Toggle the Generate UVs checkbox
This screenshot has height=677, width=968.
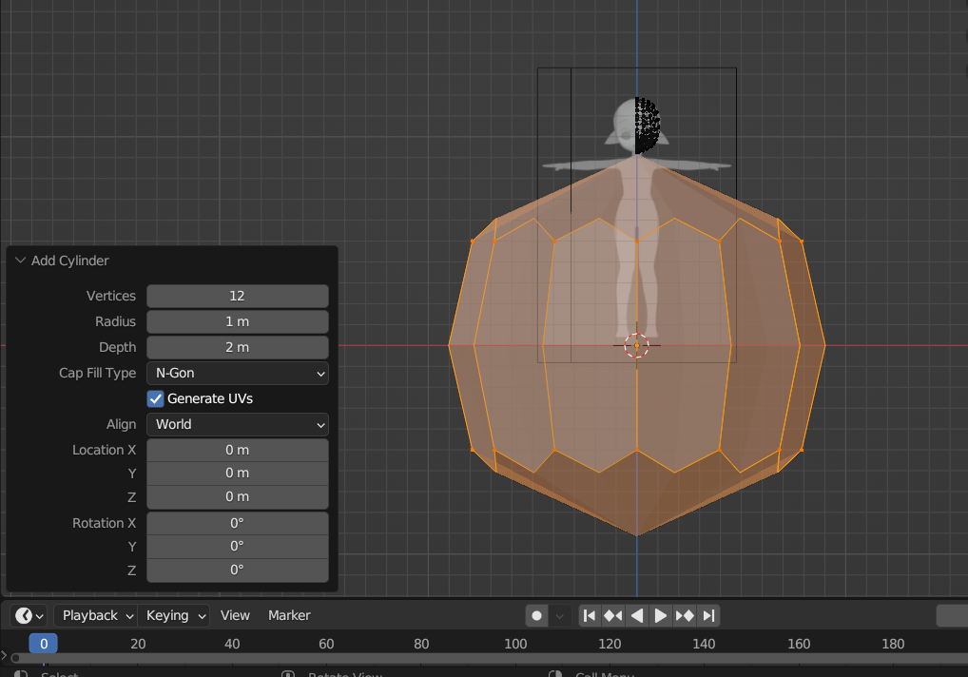pos(156,398)
